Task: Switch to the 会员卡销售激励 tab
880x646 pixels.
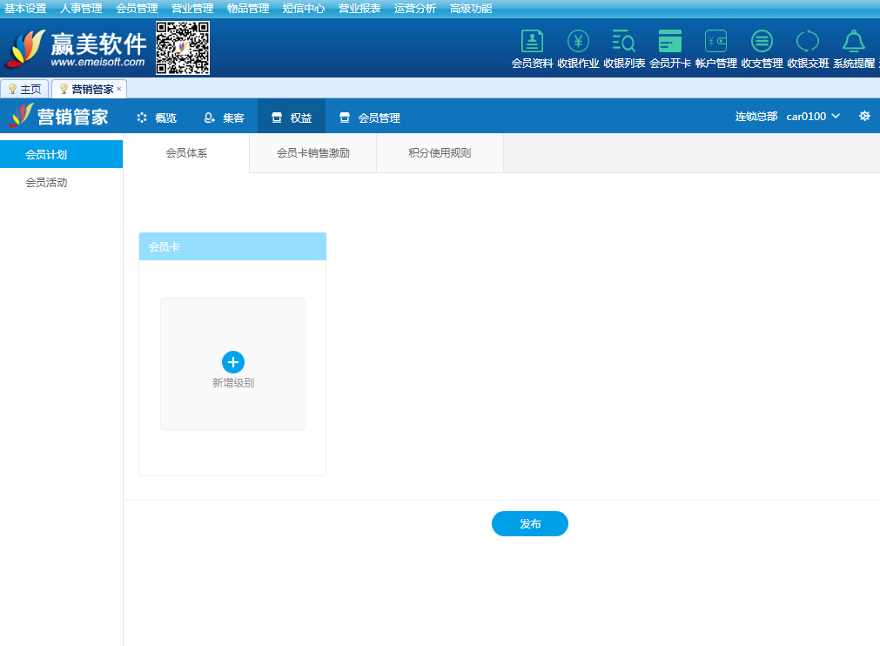Action: pos(312,153)
